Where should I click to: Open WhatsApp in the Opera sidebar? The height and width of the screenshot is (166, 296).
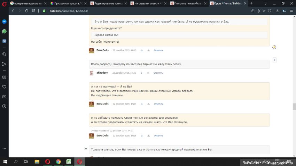4,31
